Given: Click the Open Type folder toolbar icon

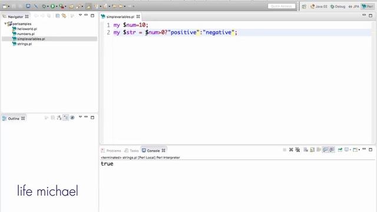Looking at the screenshot, I should pos(71,6).
